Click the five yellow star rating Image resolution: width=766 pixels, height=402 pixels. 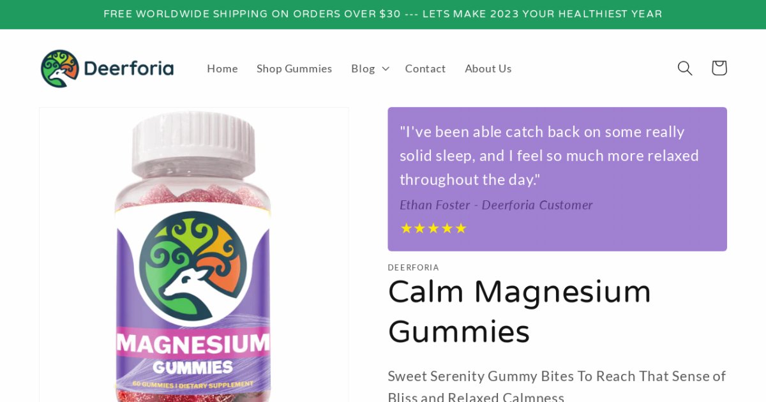point(433,228)
